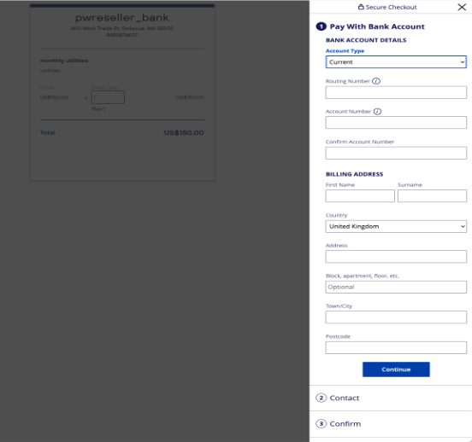Click into the Address field
Image resolution: width=472 pixels, height=442 pixels.
pyautogui.click(x=396, y=257)
